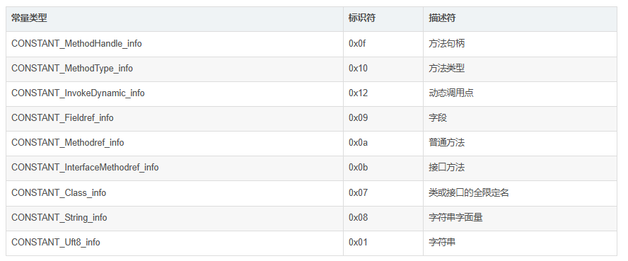The width and height of the screenshot is (628, 261).
Task: Click the 动态调用点 description cell
Action: pos(520,93)
